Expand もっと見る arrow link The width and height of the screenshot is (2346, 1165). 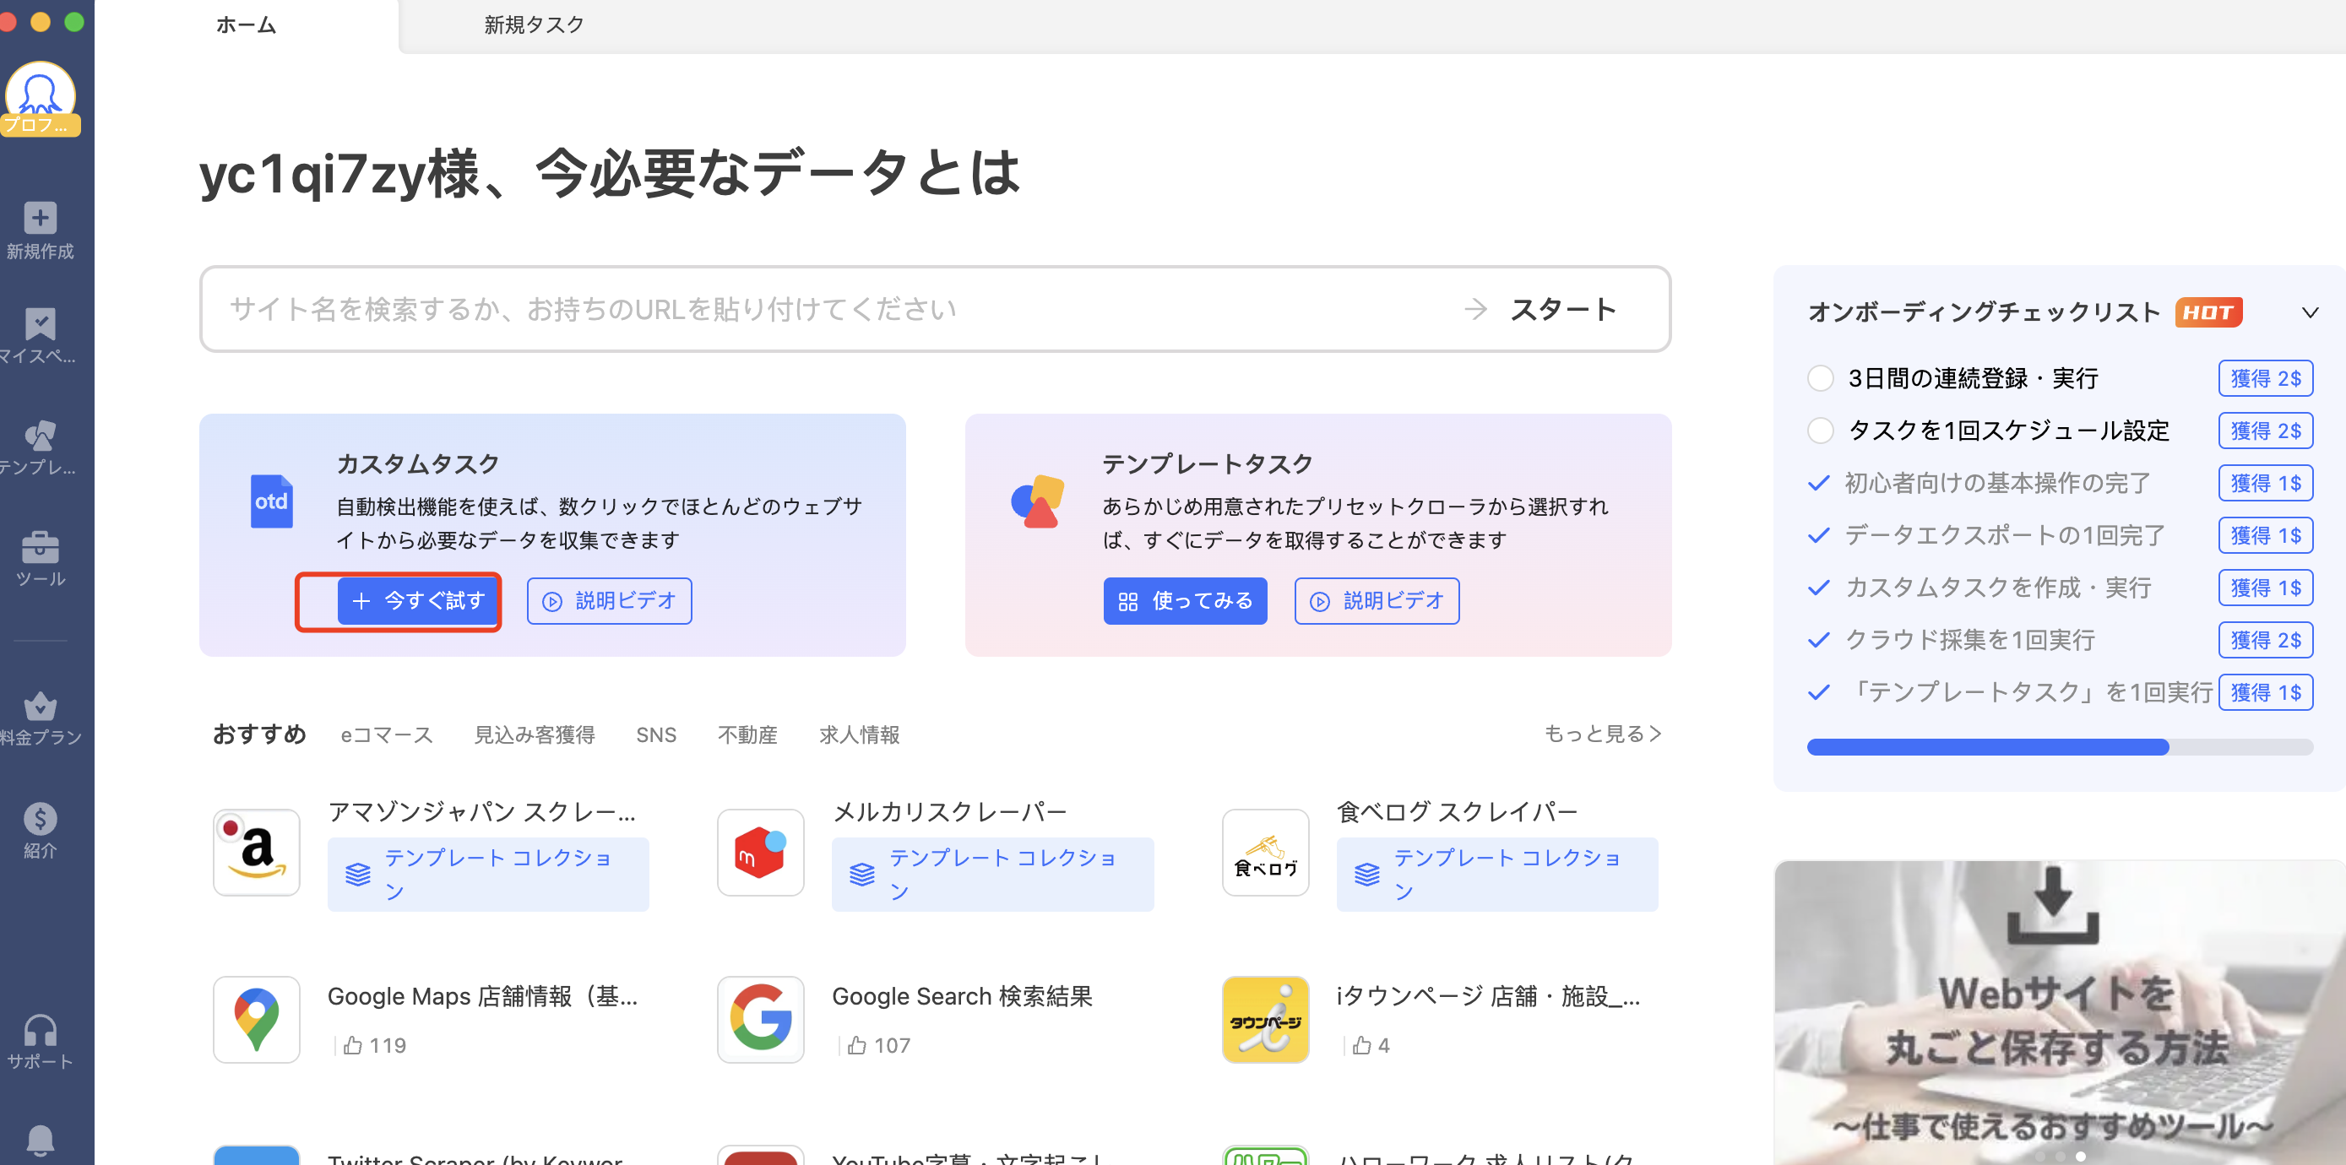click(x=1603, y=734)
